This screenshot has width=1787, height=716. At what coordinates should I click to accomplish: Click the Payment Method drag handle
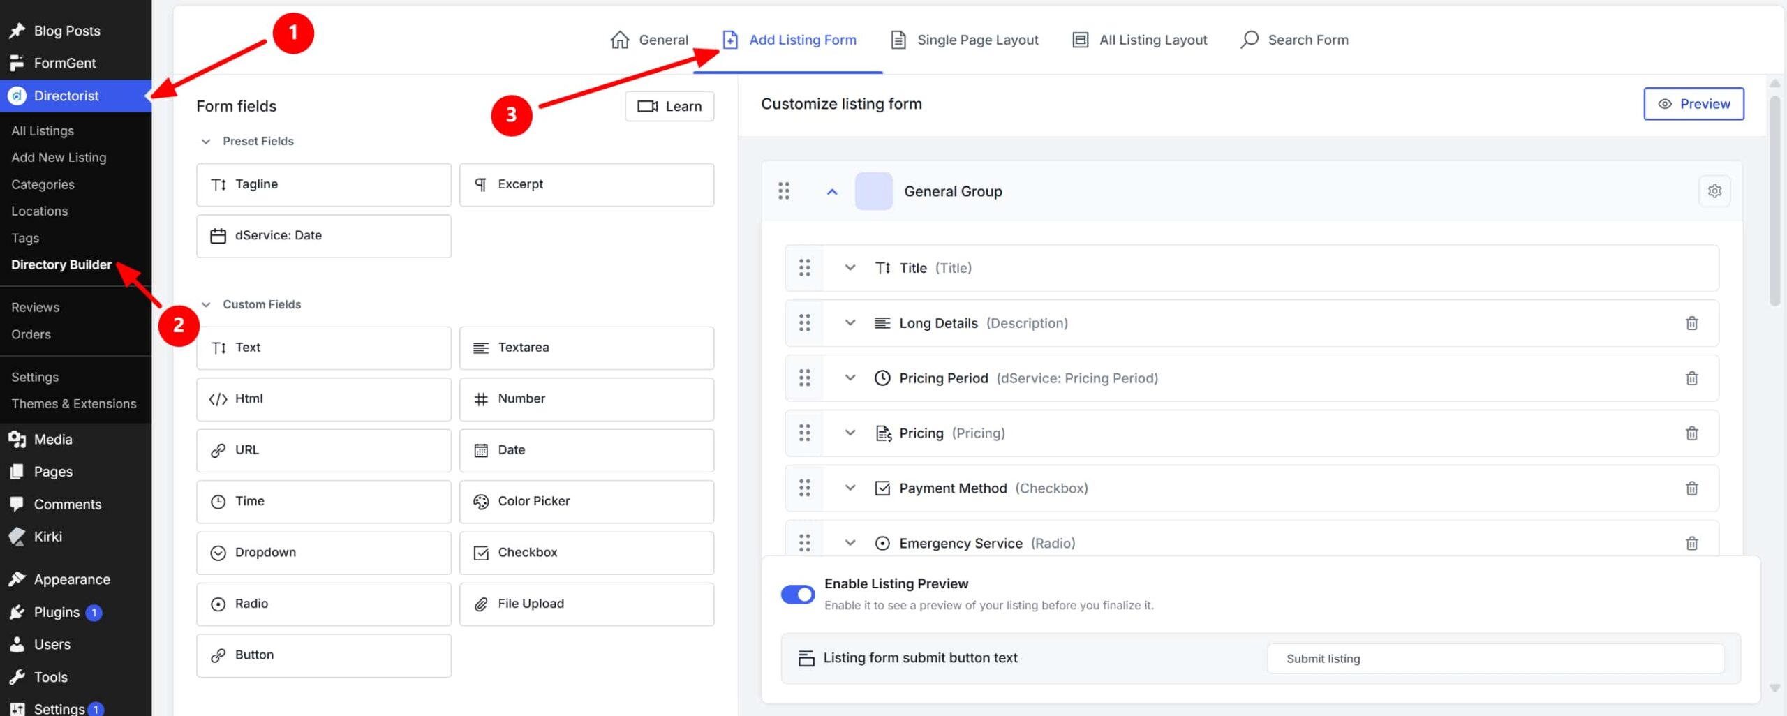coord(805,488)
